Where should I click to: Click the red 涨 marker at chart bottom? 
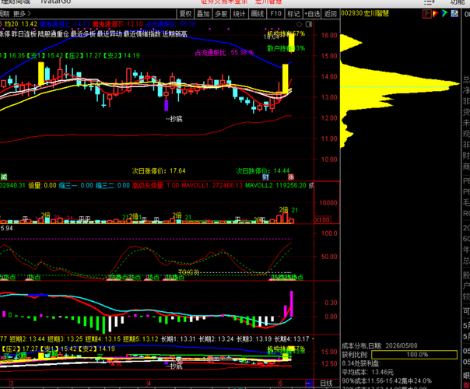click(291, 177)
